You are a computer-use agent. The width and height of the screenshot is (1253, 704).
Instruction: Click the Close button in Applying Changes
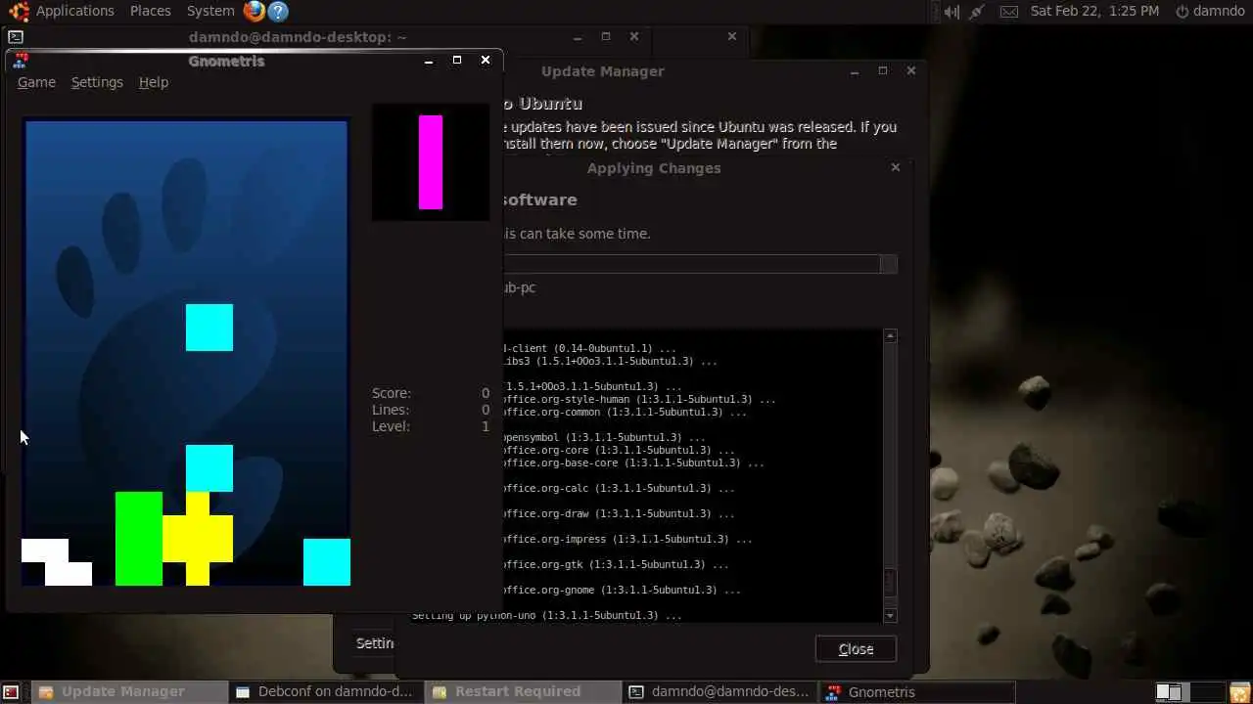[856, 649]
